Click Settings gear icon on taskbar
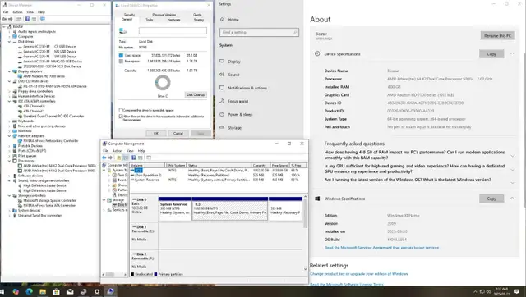526x297 pixels. click(97, 291)
